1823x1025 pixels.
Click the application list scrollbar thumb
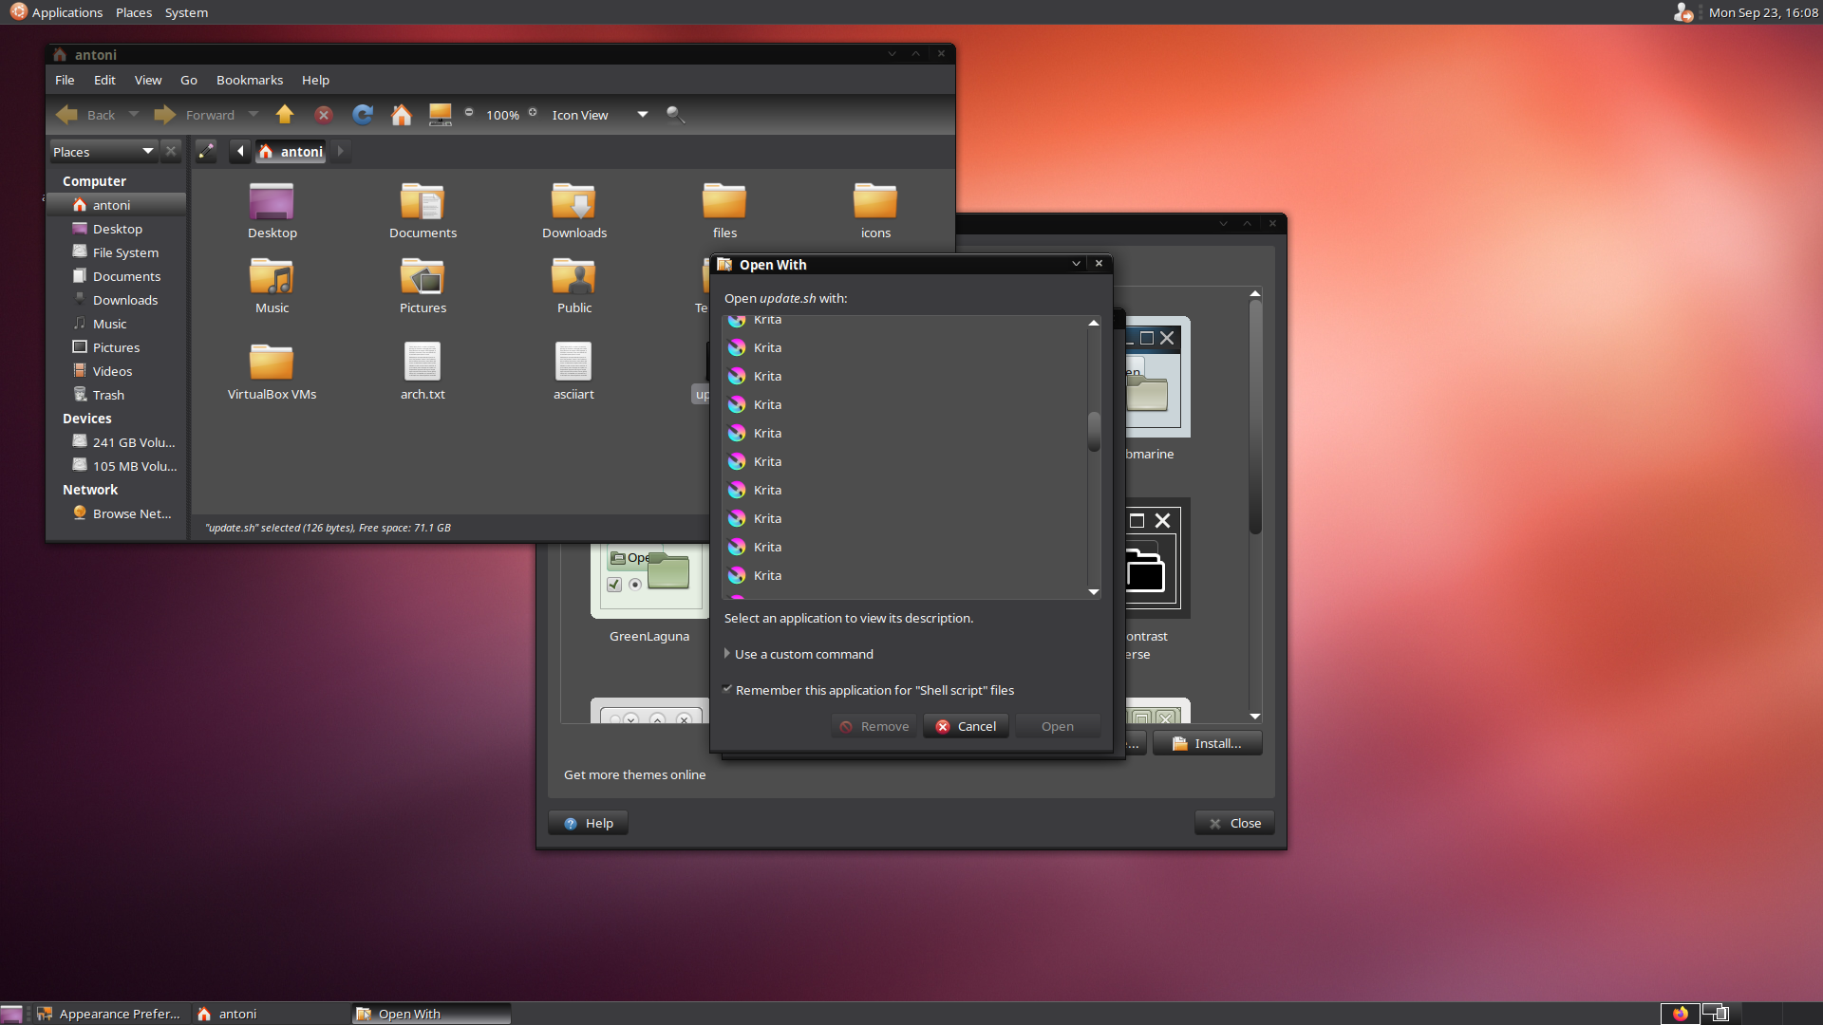coord(1094,431)
